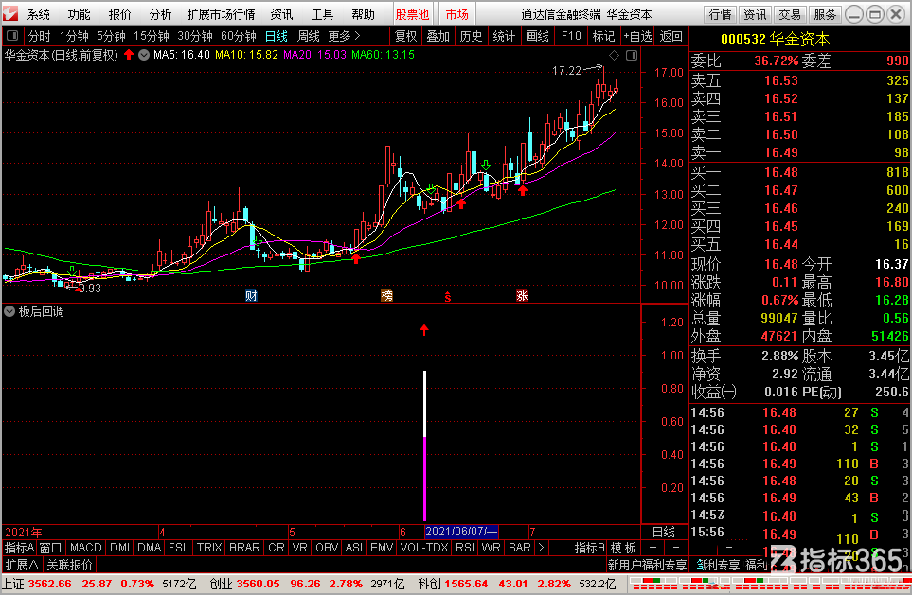Image resolution: width=912 pixels, height=595 pixels.
Task: Collapse the 板后回调 indicator header arrow
Action: click(x=9, y=312)
